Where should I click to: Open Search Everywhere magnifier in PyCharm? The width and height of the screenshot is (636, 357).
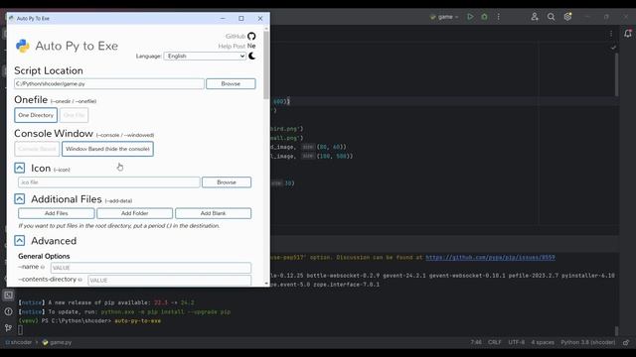point(551,17)
